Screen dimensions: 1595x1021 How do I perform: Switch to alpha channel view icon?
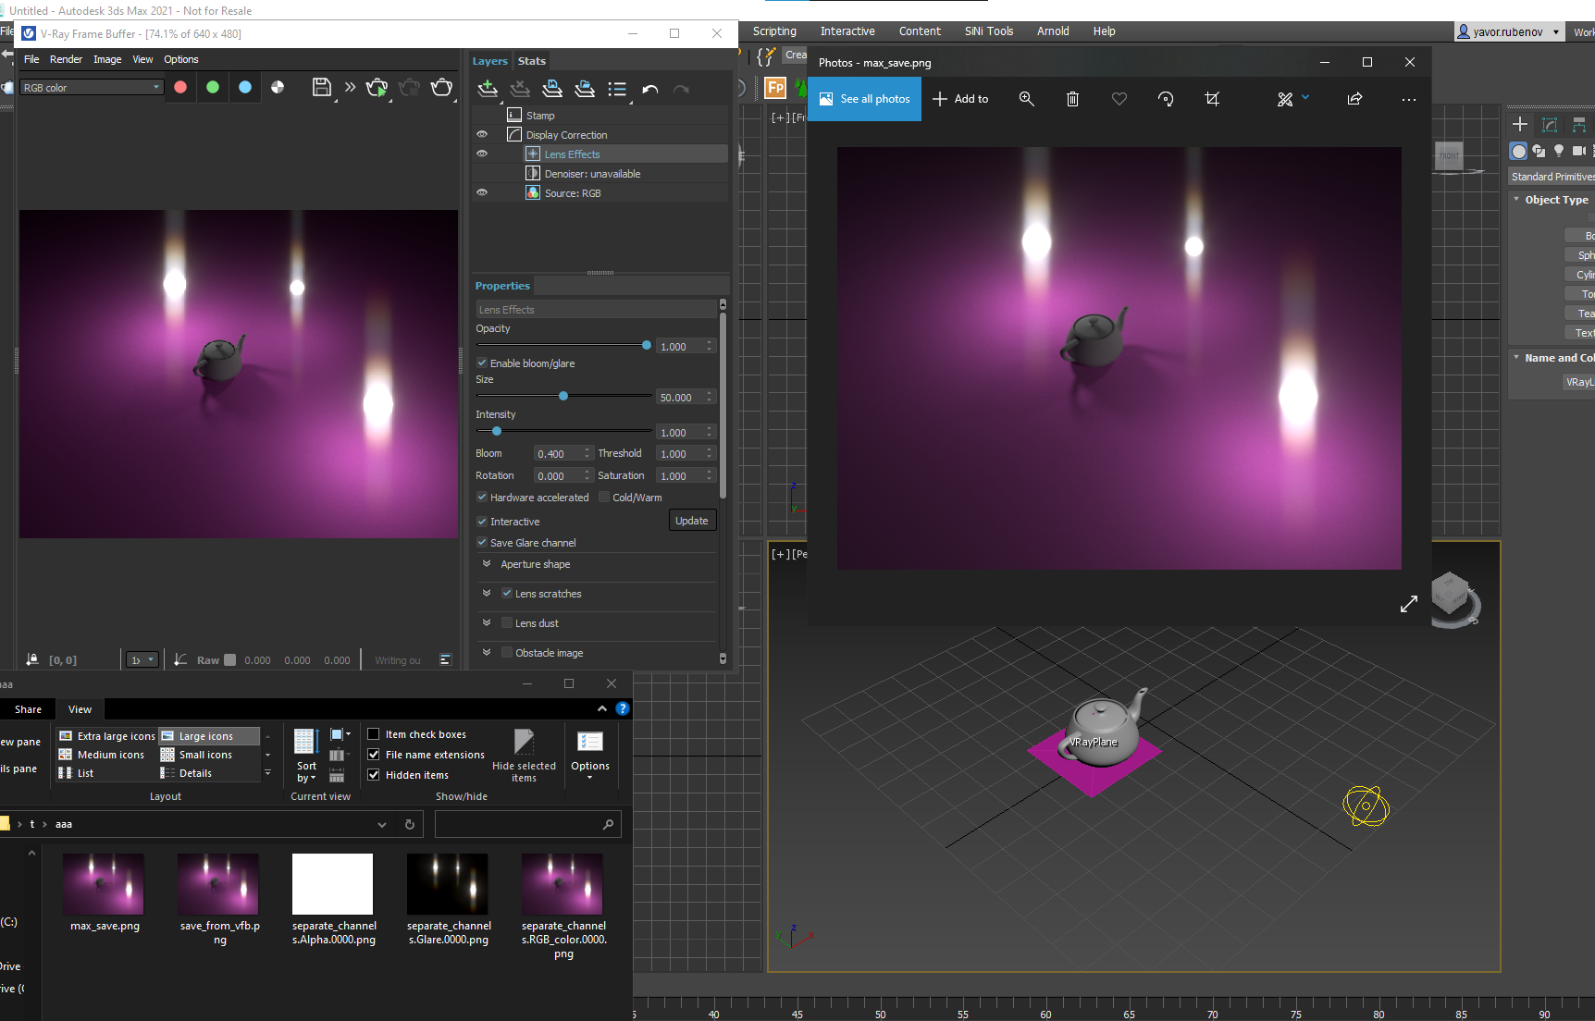[x=278, y=87]
